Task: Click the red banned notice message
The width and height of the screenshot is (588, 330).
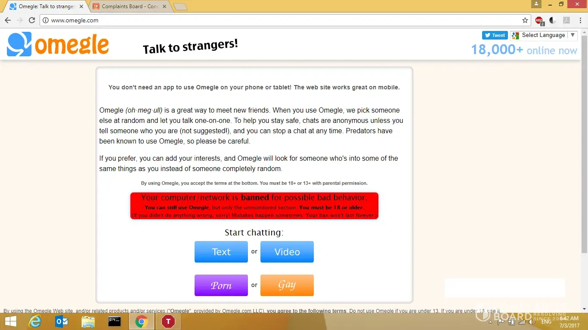Action: click(254, 206)
